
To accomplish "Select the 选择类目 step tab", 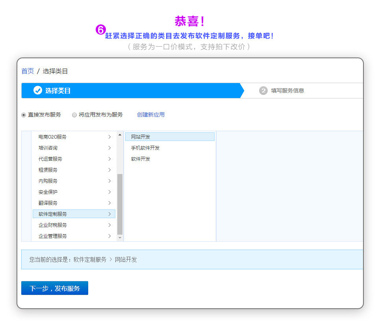I will point(133,91).
